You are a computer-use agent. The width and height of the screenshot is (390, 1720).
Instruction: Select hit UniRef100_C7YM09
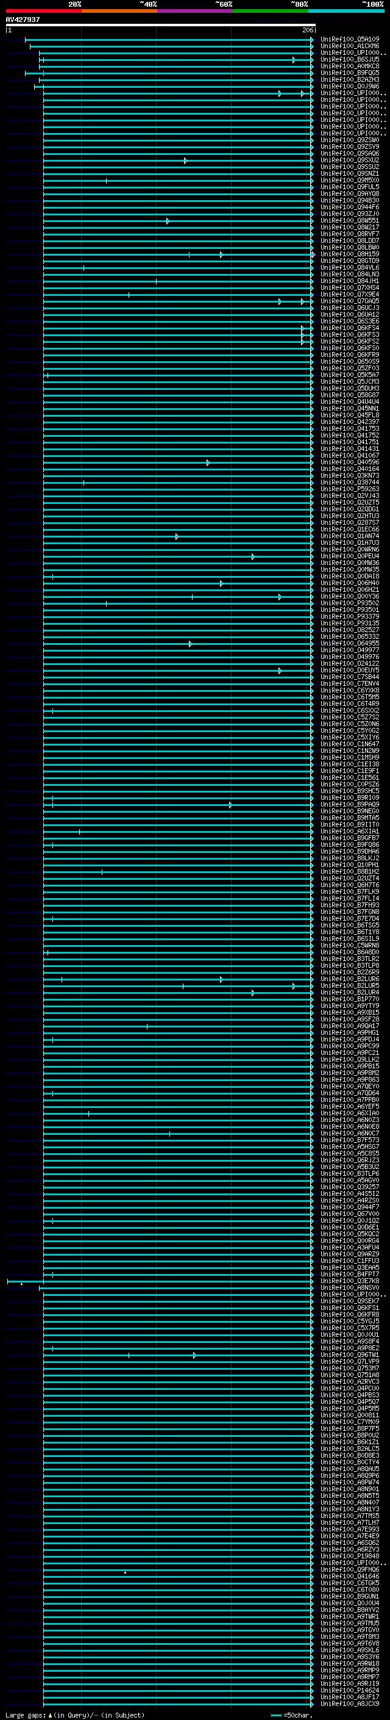[349, 1422]
